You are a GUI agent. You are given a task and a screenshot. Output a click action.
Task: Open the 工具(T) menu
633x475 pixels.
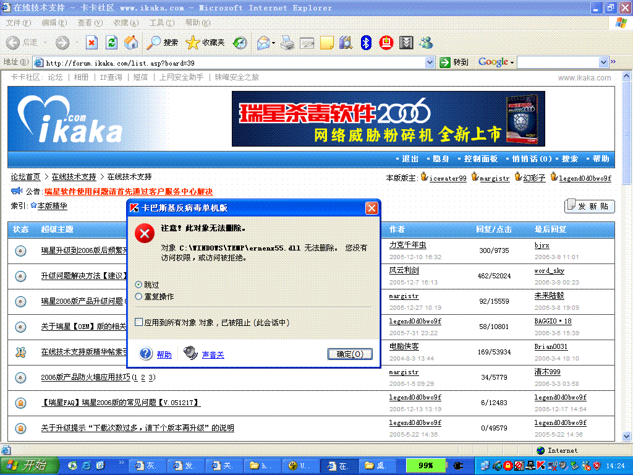click(x=162, y=23)
